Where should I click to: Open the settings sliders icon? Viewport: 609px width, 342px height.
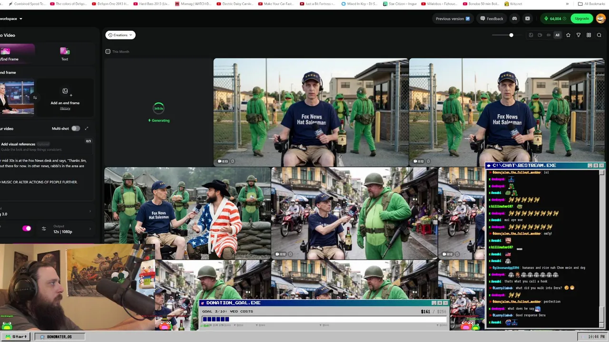(x=44, y=229)
